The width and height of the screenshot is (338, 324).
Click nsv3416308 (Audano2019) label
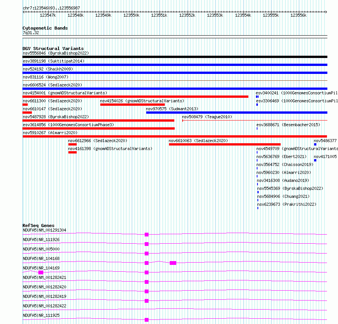pos(283,180)
